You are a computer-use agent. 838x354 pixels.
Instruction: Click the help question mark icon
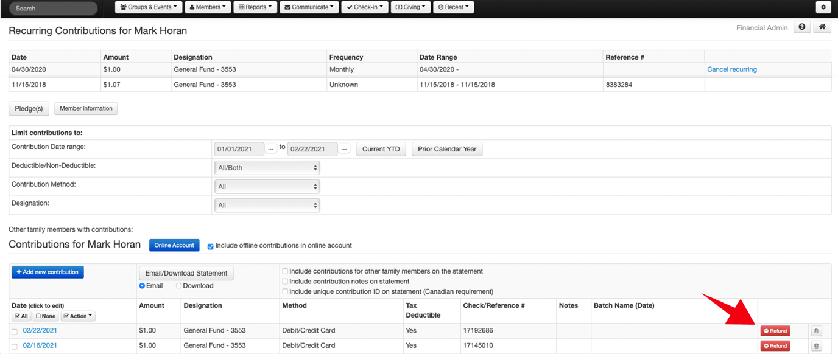(x=801, y=27)
